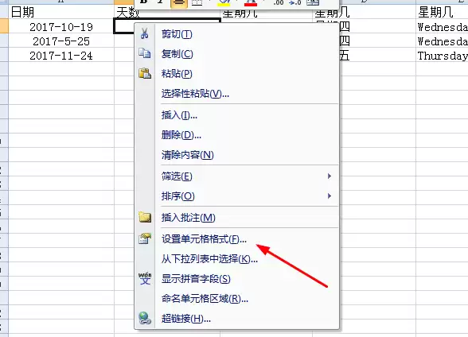Click the wén phonetic field icon
The image size is (468, 337).
(x=145, y=278)
